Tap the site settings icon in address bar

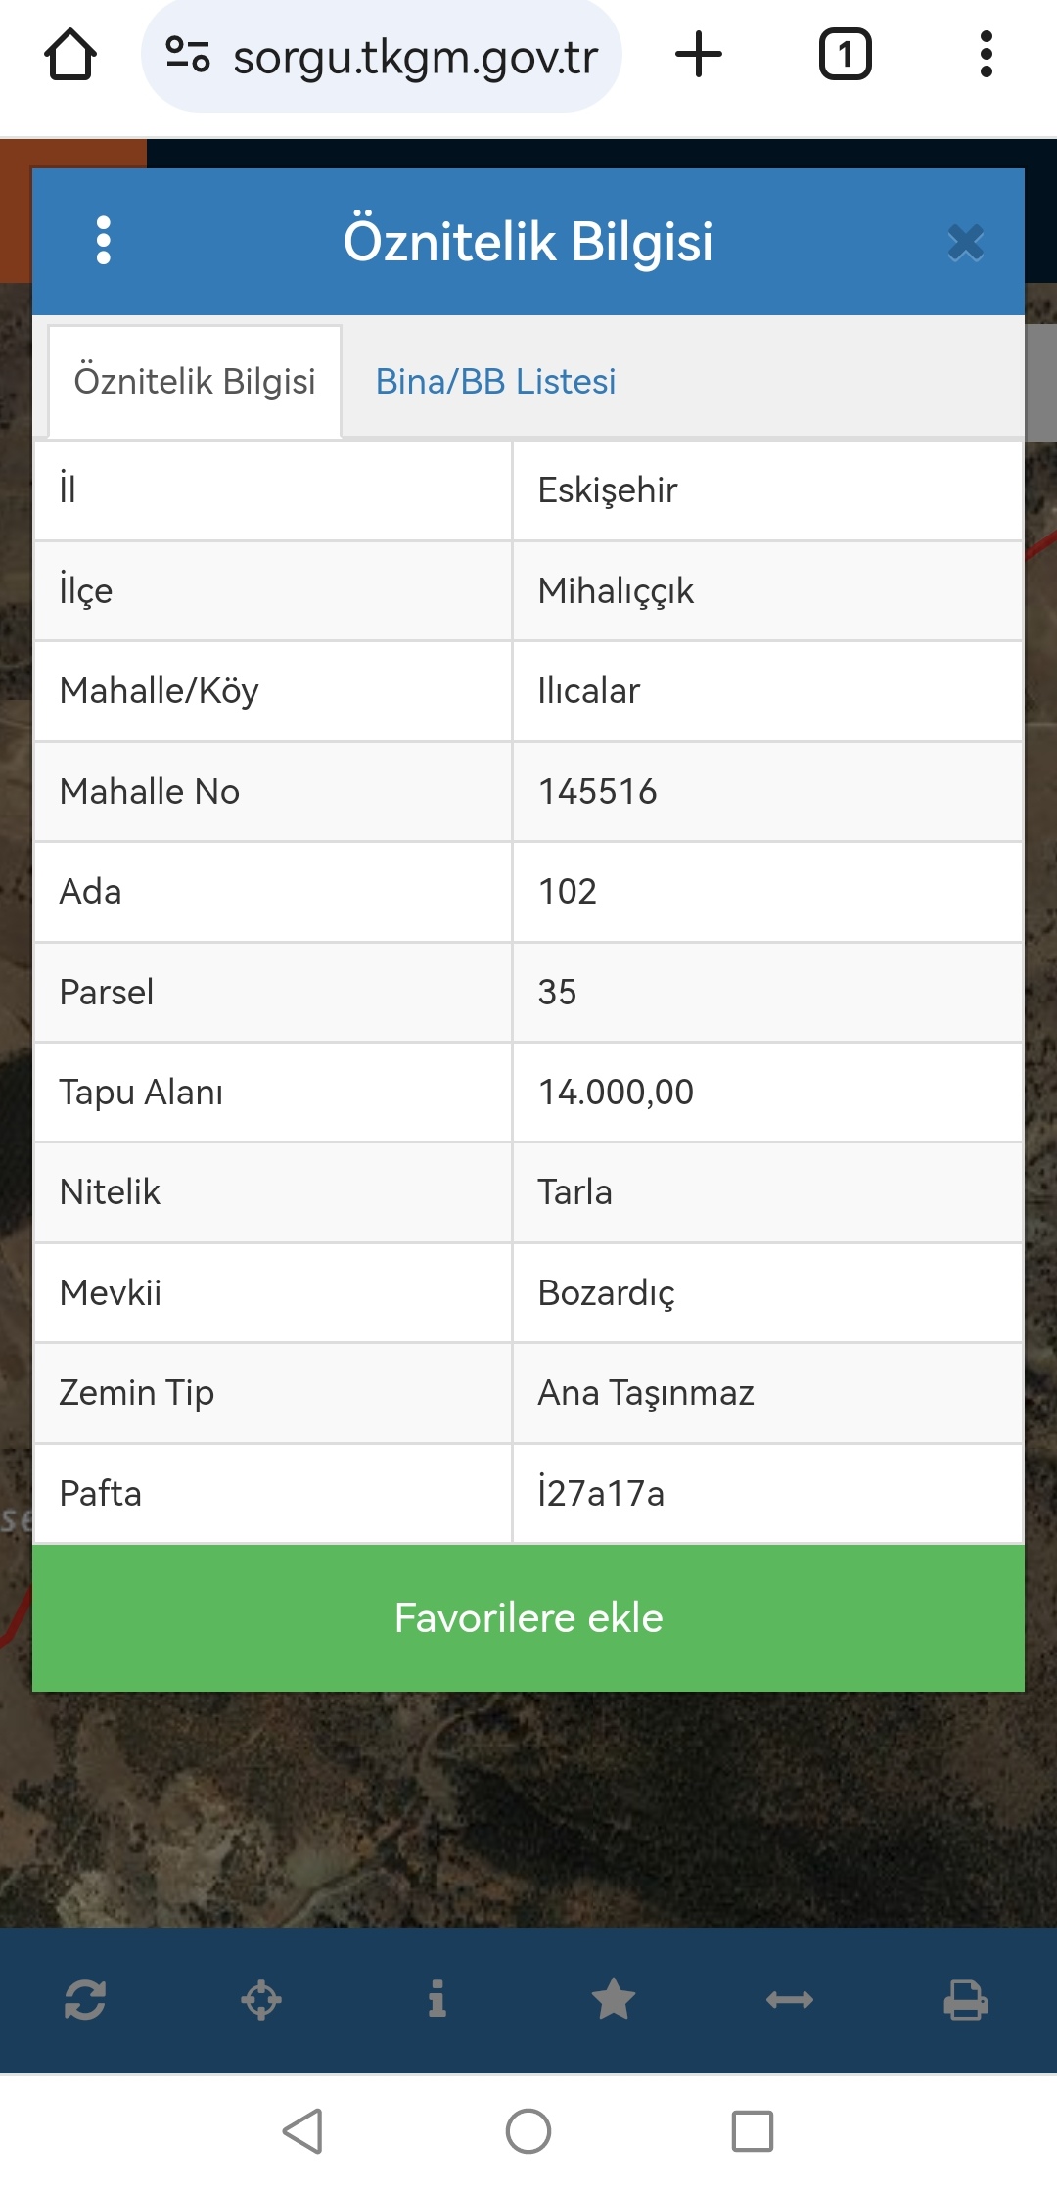pos(187,55)
